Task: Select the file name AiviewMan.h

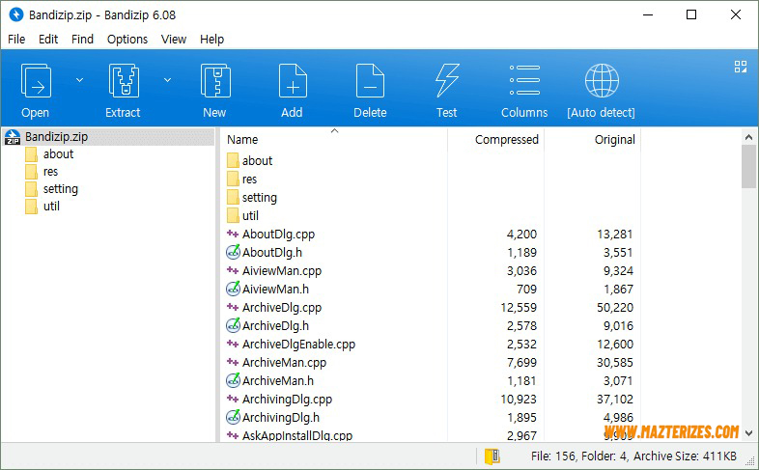Action: pos(275,290)
